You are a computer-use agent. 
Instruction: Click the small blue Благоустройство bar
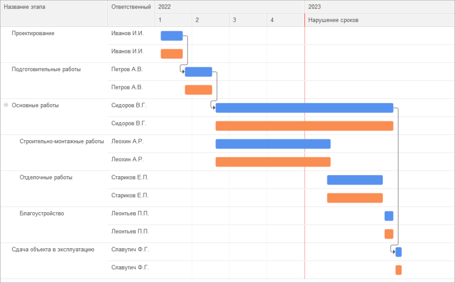click(389, 216)
